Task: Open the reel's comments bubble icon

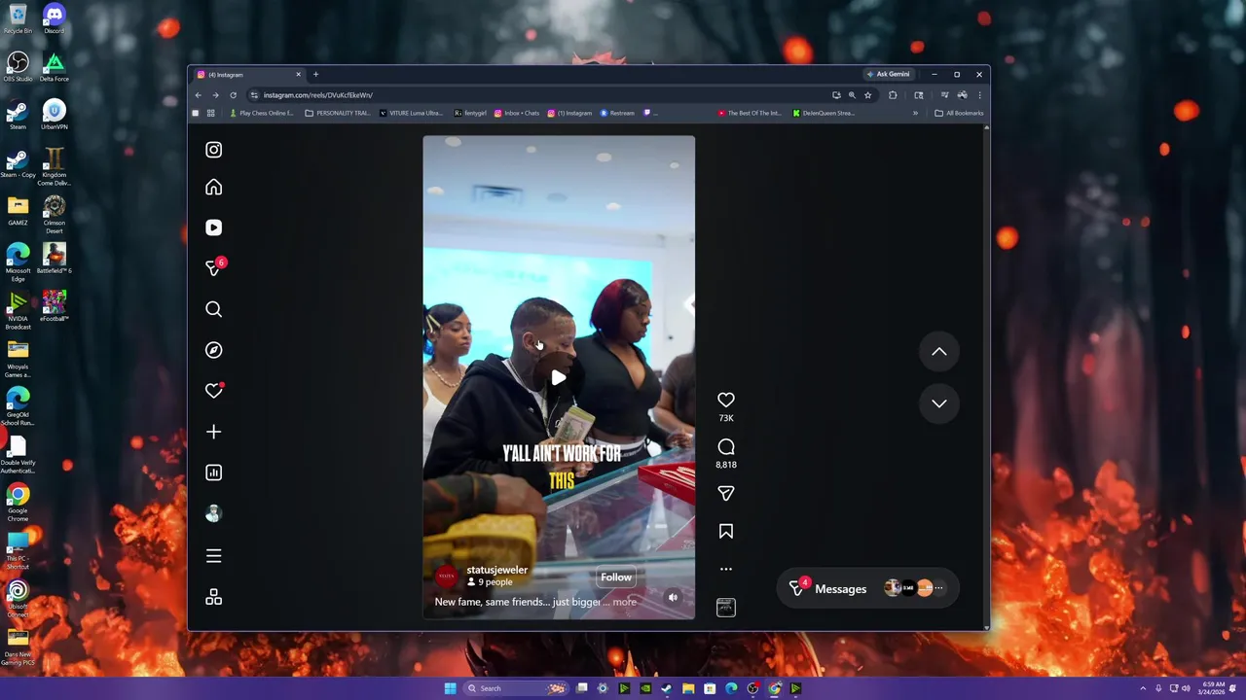Action: pos(726,446)
